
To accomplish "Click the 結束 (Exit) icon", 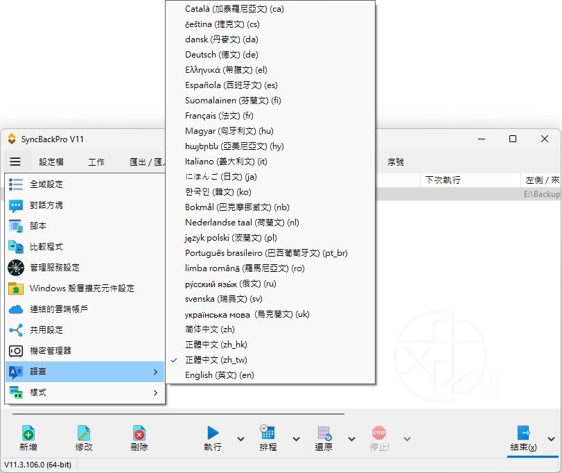I will [x=523, y=433].
